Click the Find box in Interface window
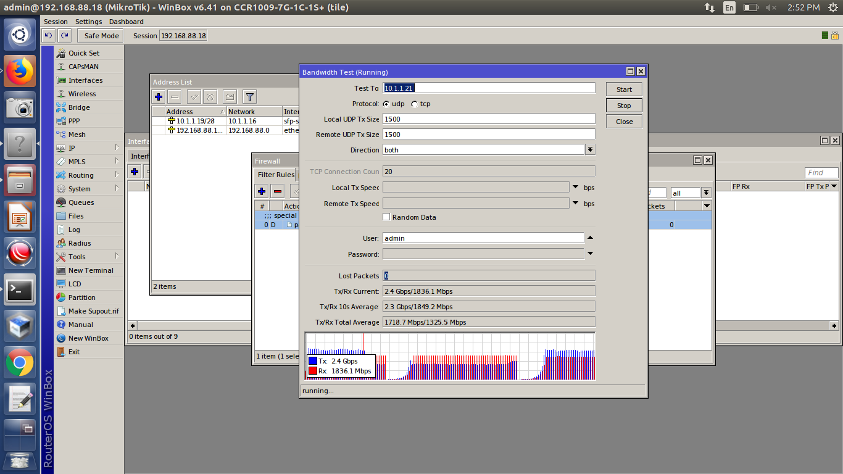This screenshot has height=474, width=843. pyautogui.click(x=821, y=173)
